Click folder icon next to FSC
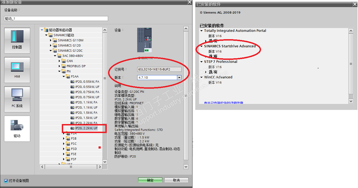 point(68,144)
